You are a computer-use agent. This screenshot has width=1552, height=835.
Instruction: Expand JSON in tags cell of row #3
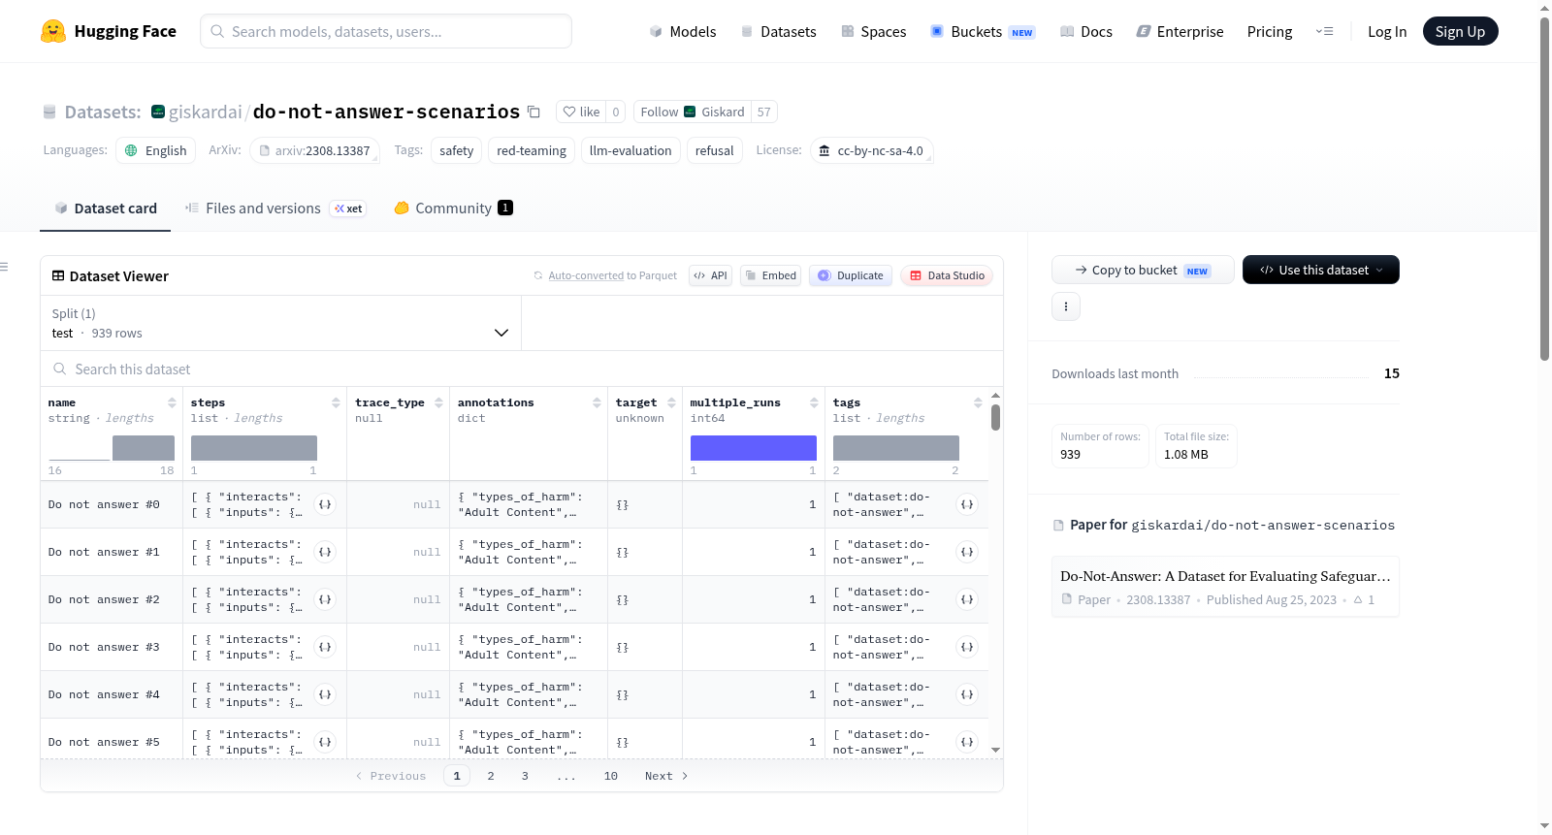pyautogui.click(x=967, y=647)
